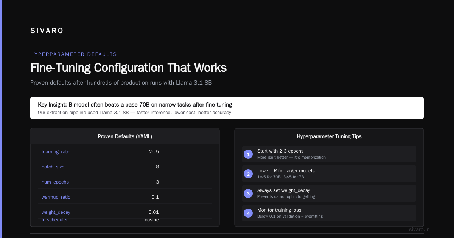Open the sivaro.in footer link
This screenshot has height=238, width=454.
(420, 229)
